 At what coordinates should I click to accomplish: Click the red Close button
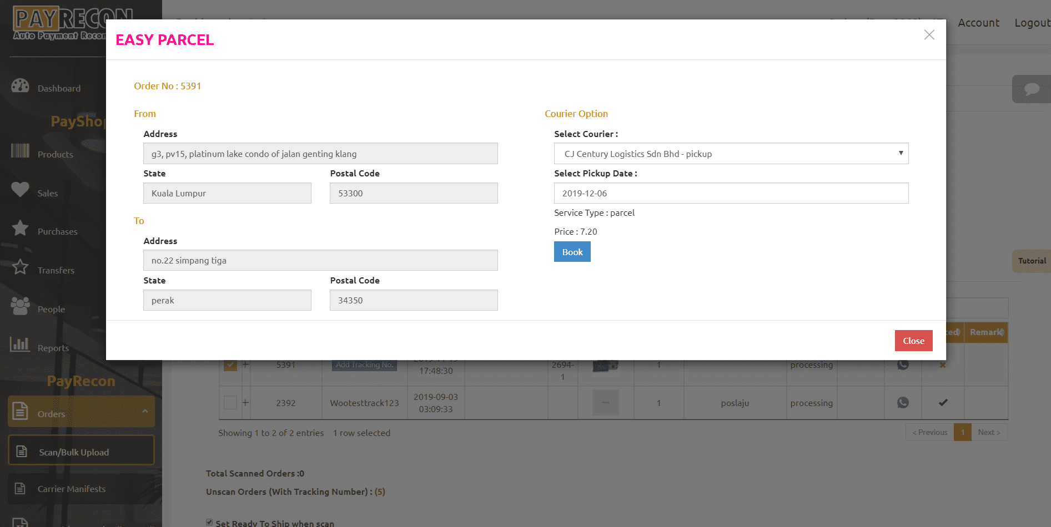914,341
